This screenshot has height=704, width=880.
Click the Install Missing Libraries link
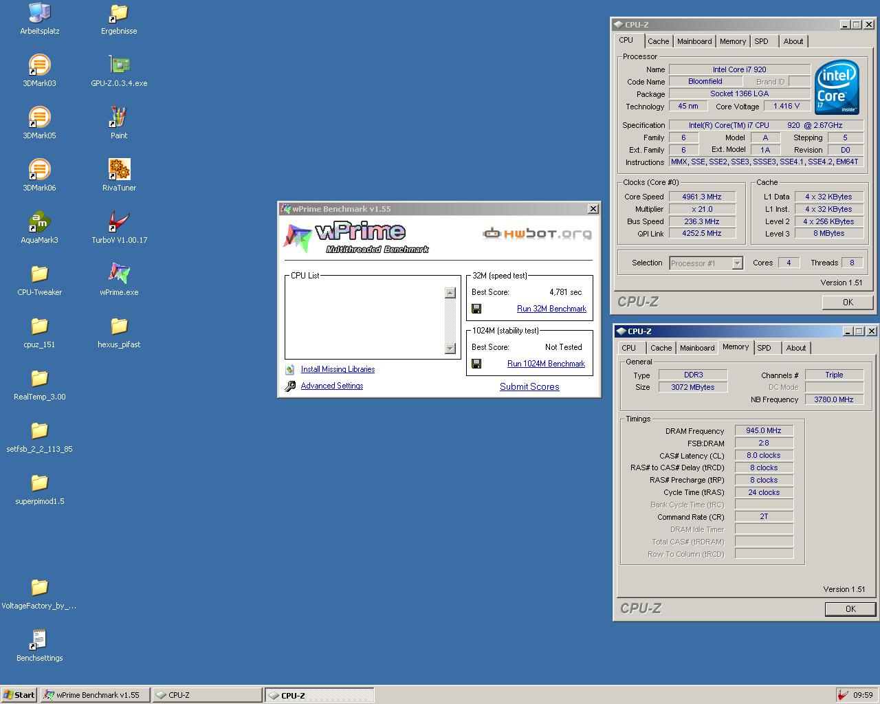338,369
